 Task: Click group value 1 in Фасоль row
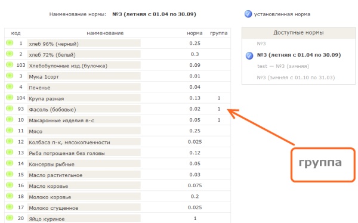219,109
